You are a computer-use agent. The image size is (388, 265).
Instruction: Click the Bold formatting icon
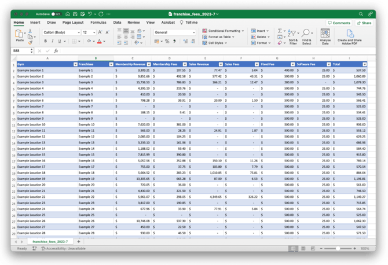tap(46, 42)
